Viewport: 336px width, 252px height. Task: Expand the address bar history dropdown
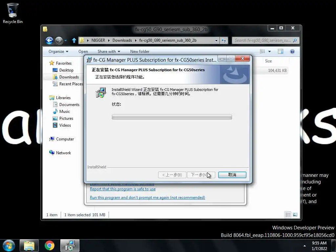(x=216, y=40)
